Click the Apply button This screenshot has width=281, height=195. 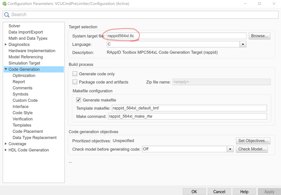(269, 192)
